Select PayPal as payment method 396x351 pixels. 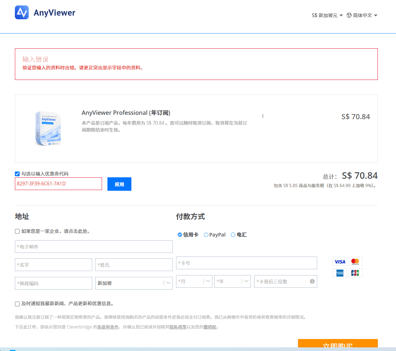click(206, 235)
